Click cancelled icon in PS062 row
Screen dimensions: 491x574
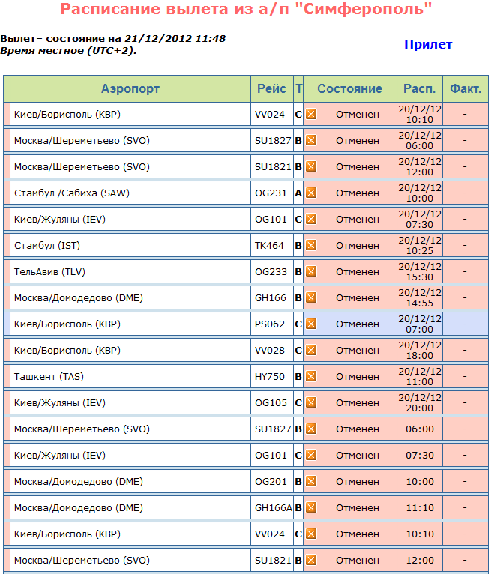311,324
